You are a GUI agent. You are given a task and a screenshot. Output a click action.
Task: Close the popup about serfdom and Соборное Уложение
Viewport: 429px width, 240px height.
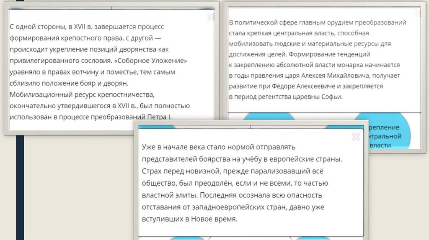coord(212,17)
